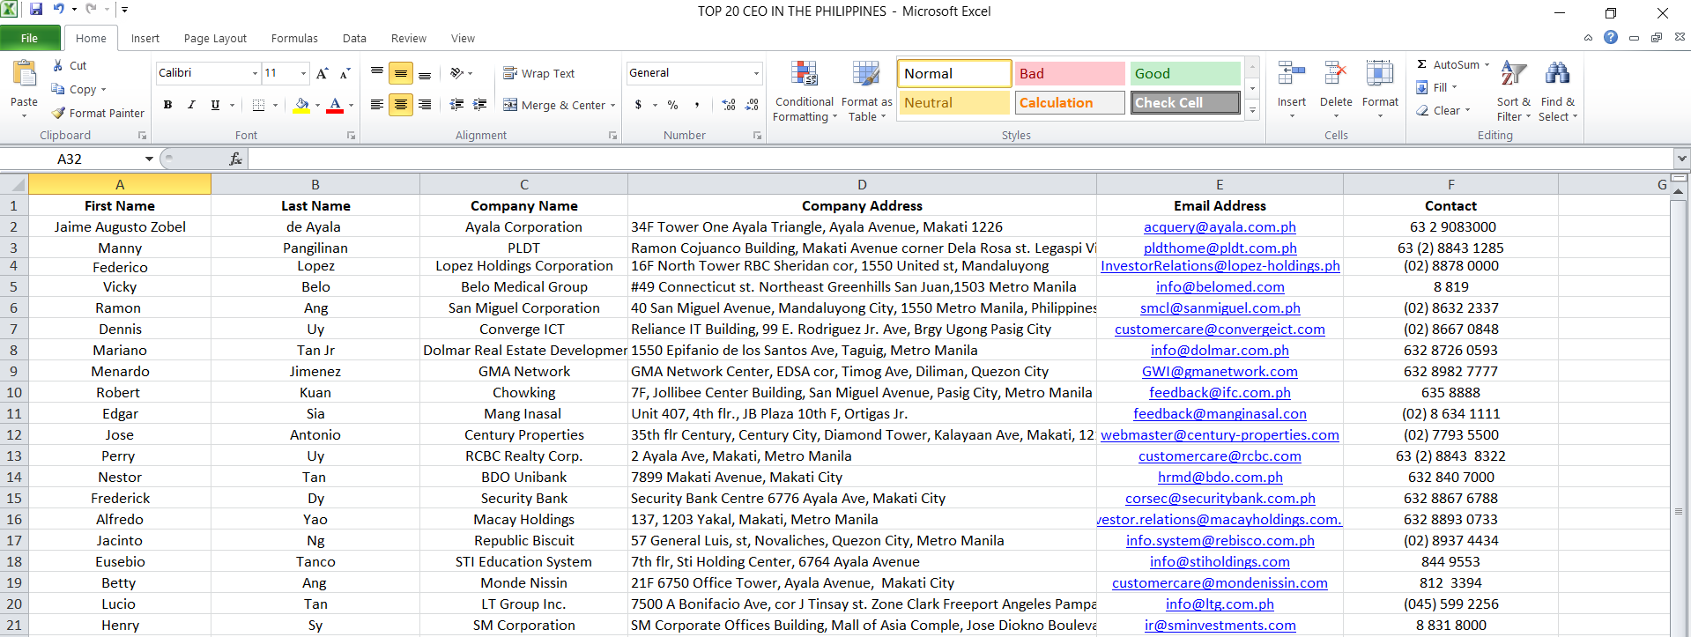Toggle Bold formatting

[167, 105]
